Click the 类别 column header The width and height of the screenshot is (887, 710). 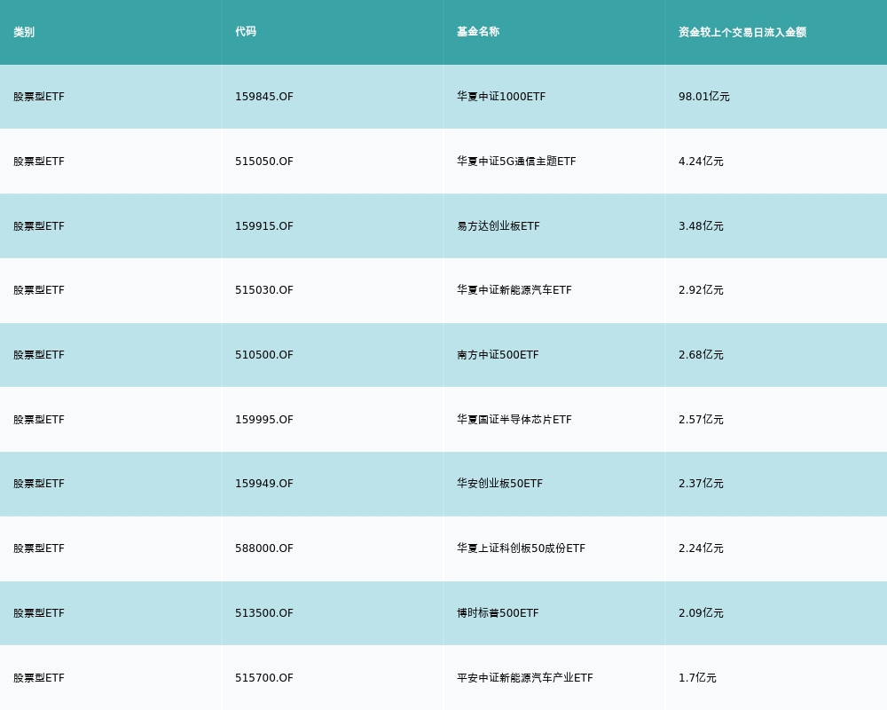(24, 32)
